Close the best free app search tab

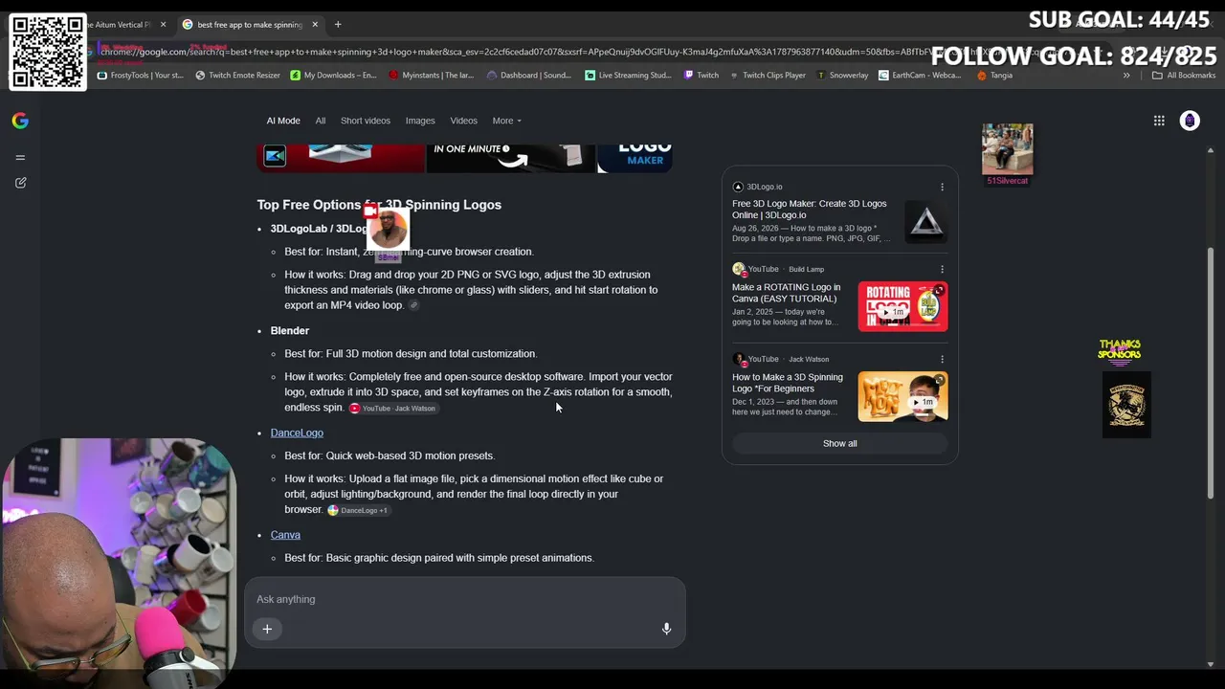(315, 24)
